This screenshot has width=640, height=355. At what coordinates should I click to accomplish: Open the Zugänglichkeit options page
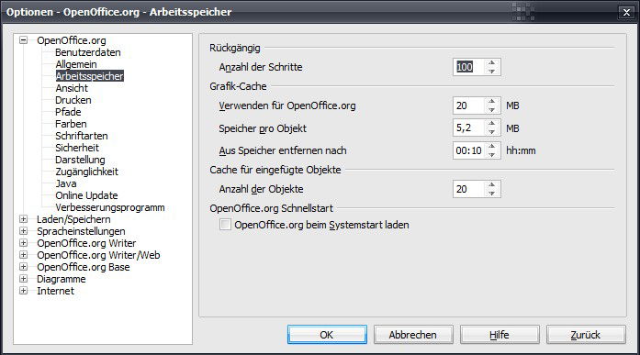pos(86,172)
